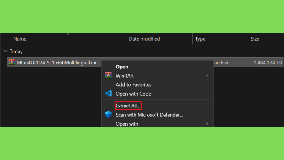The width and height of the screenshot is (284, 160).
Task: Collapse the Today group chevron
Action: click(6, 51)
